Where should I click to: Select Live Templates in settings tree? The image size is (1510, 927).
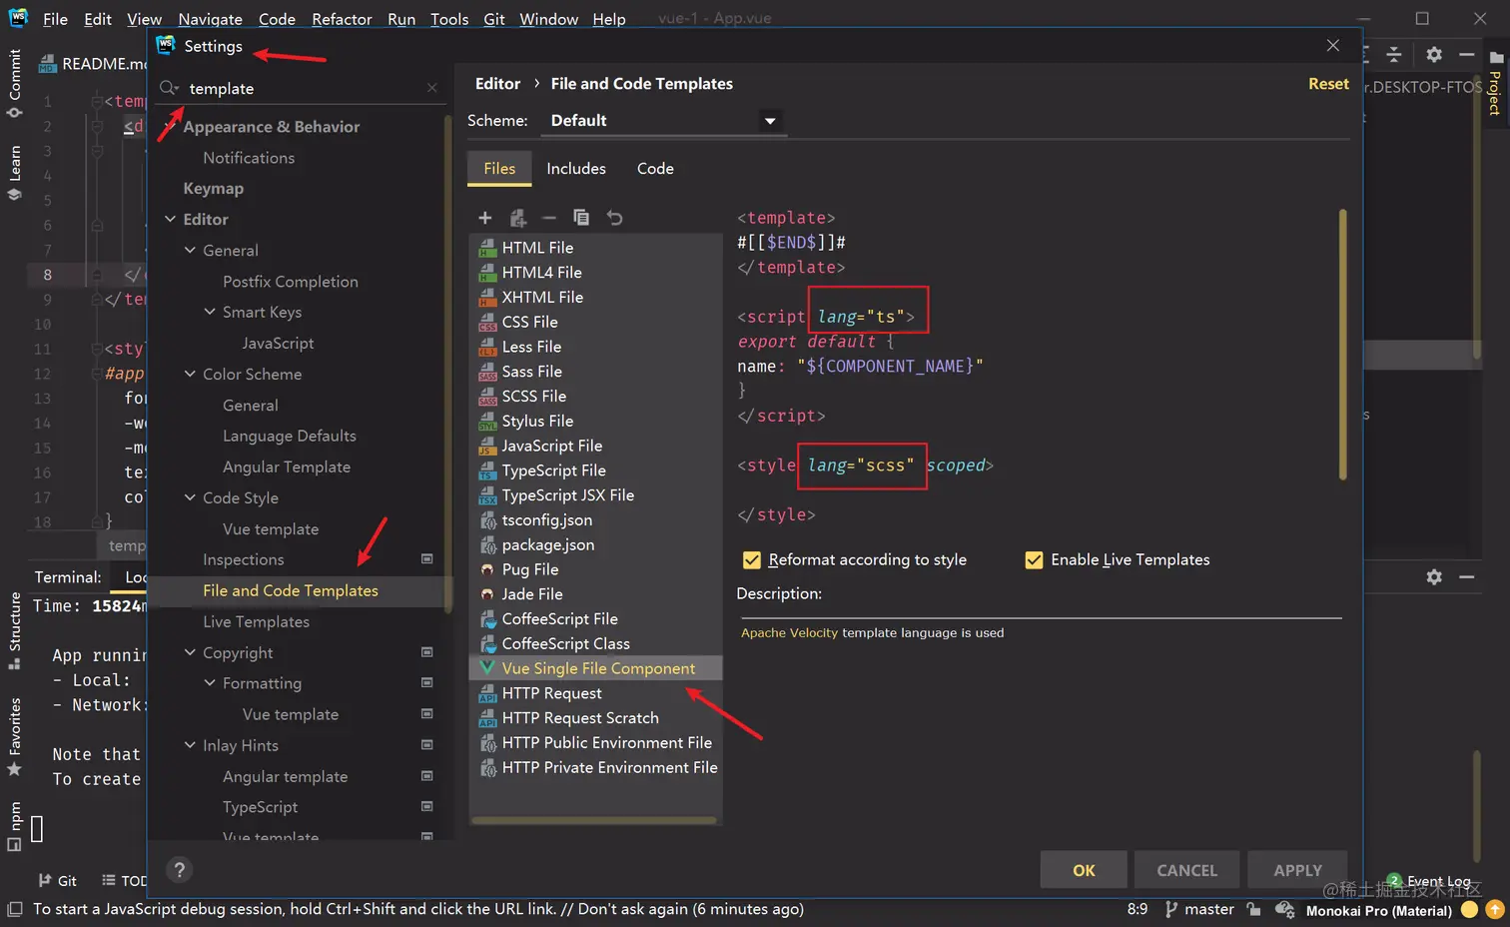[256, 621]
